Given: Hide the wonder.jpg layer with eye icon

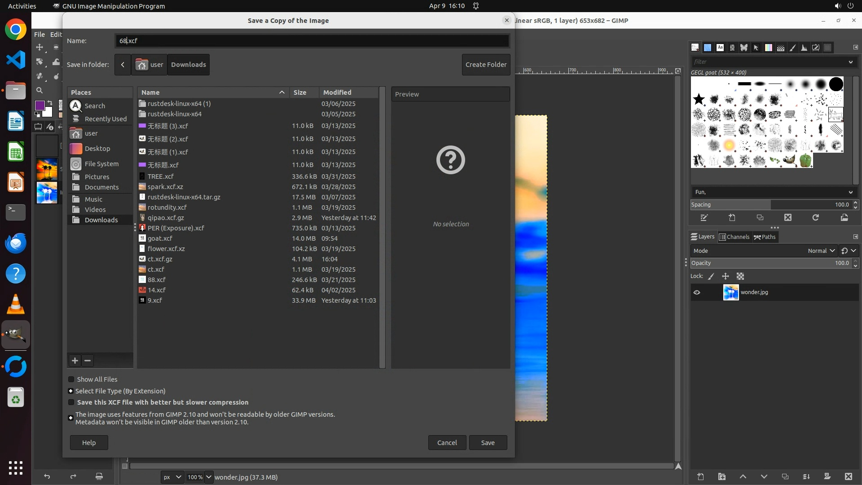Looking at the screenshot, I should pos(697,292).
